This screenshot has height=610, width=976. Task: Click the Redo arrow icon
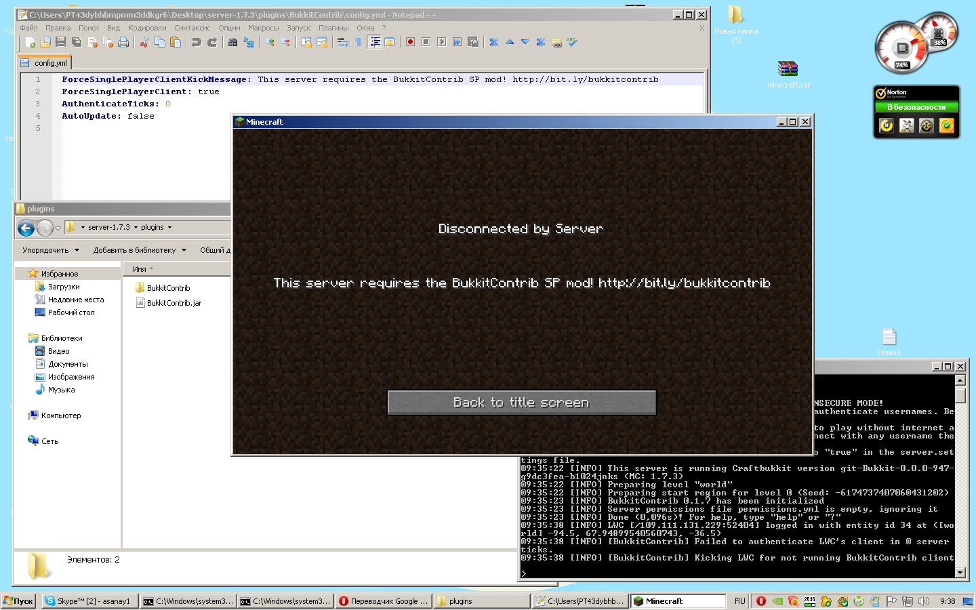coord(211,42)
